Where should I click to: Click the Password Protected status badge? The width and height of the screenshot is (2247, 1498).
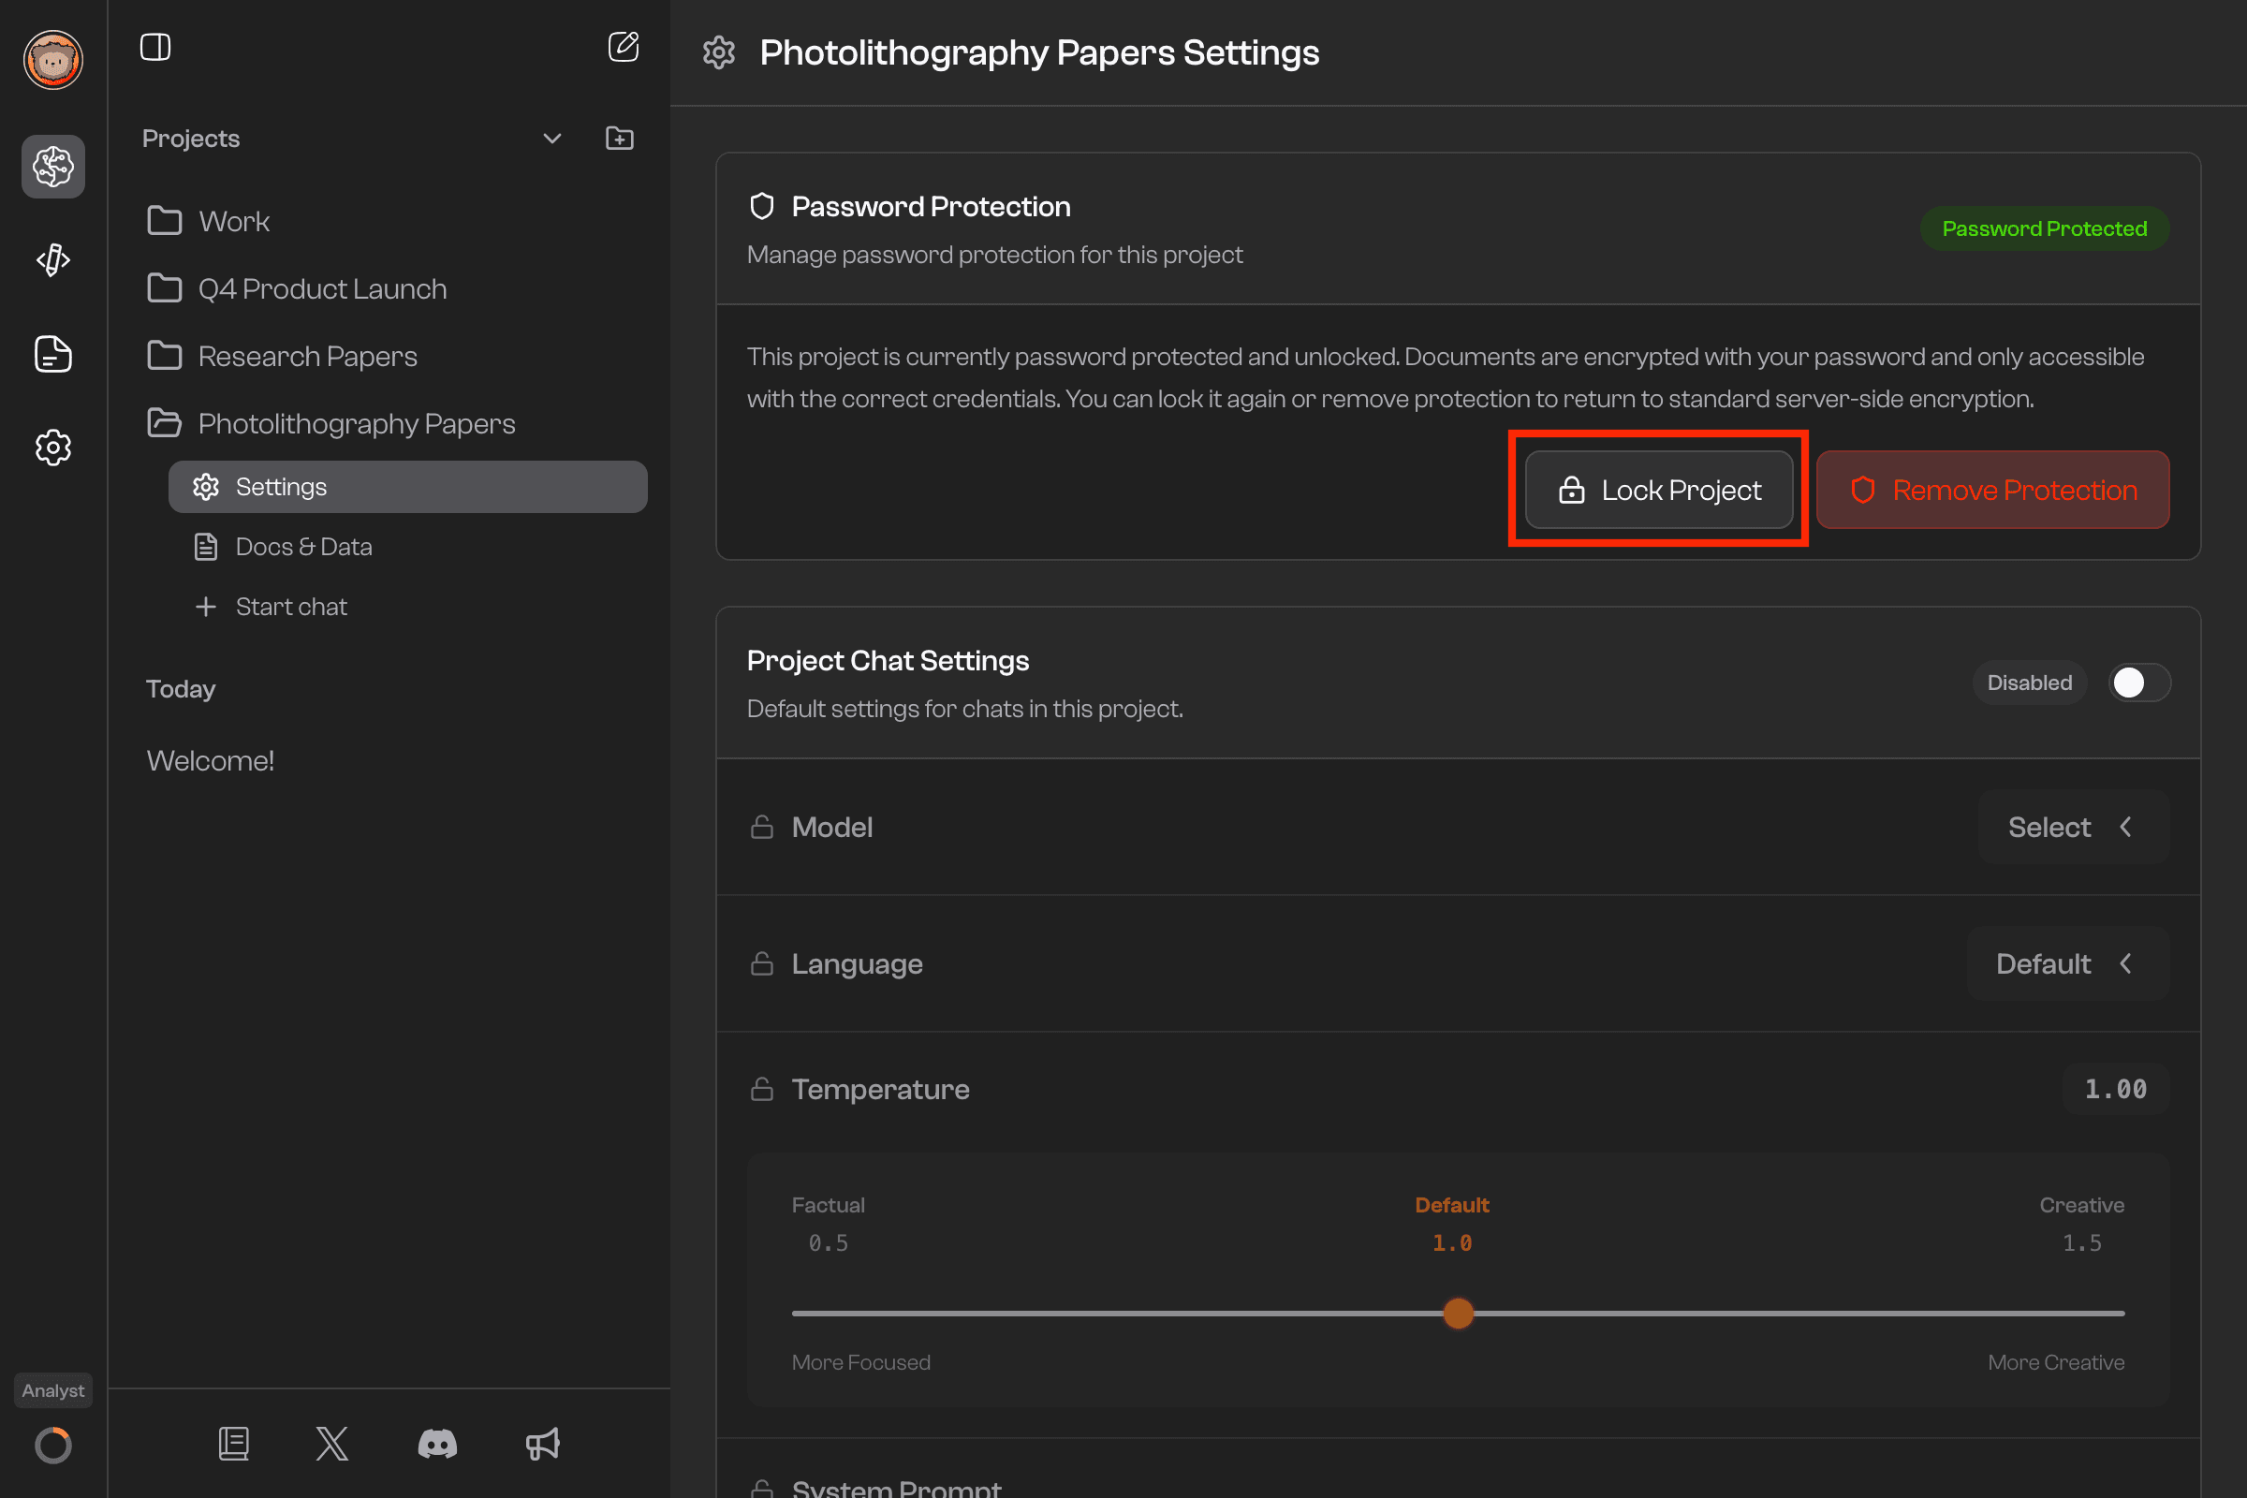2044,228
